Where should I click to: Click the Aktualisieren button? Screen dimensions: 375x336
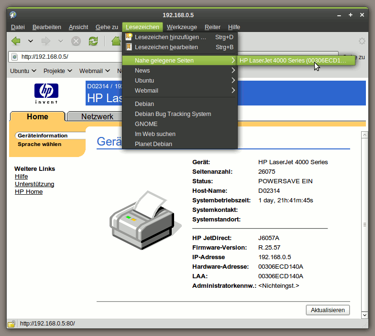(328, 310)
